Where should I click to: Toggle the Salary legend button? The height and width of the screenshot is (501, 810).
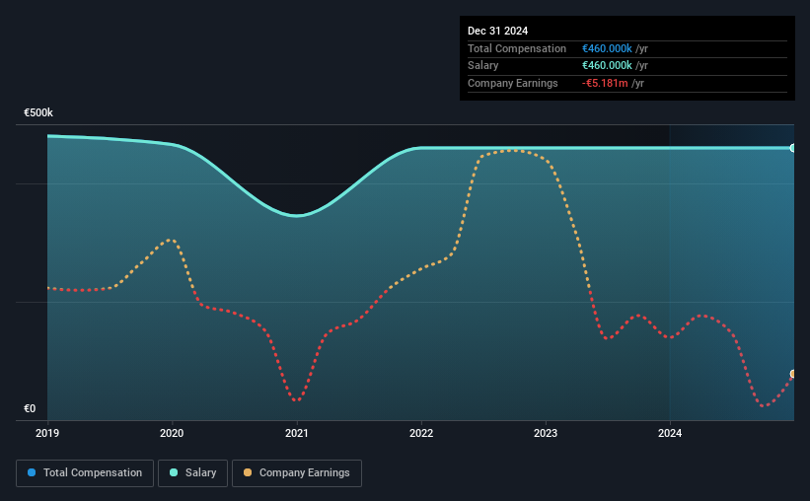tap(192, 473)
